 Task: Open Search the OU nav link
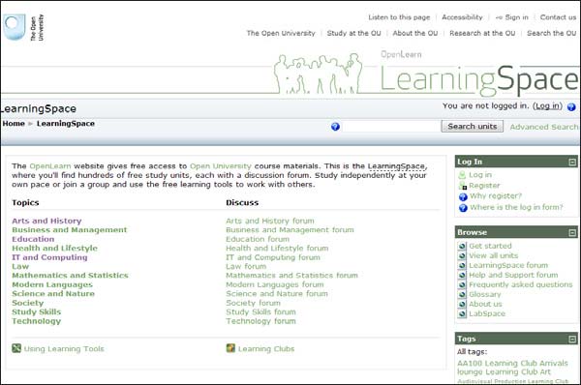pos(552,33)
